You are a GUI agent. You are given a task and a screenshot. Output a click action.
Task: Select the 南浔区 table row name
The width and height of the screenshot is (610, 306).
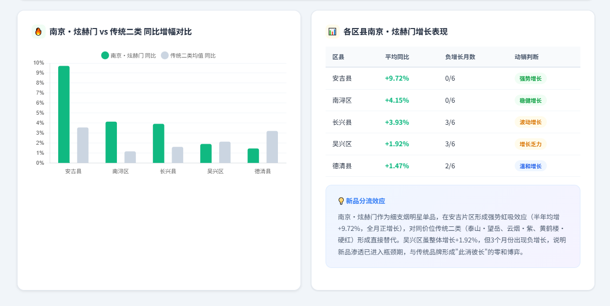point(342,100)
